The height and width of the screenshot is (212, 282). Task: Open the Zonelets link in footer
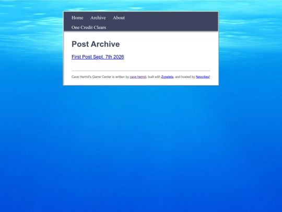click(x=167, y=77)
